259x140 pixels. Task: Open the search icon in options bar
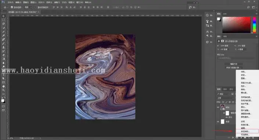[x=248, y=7]
